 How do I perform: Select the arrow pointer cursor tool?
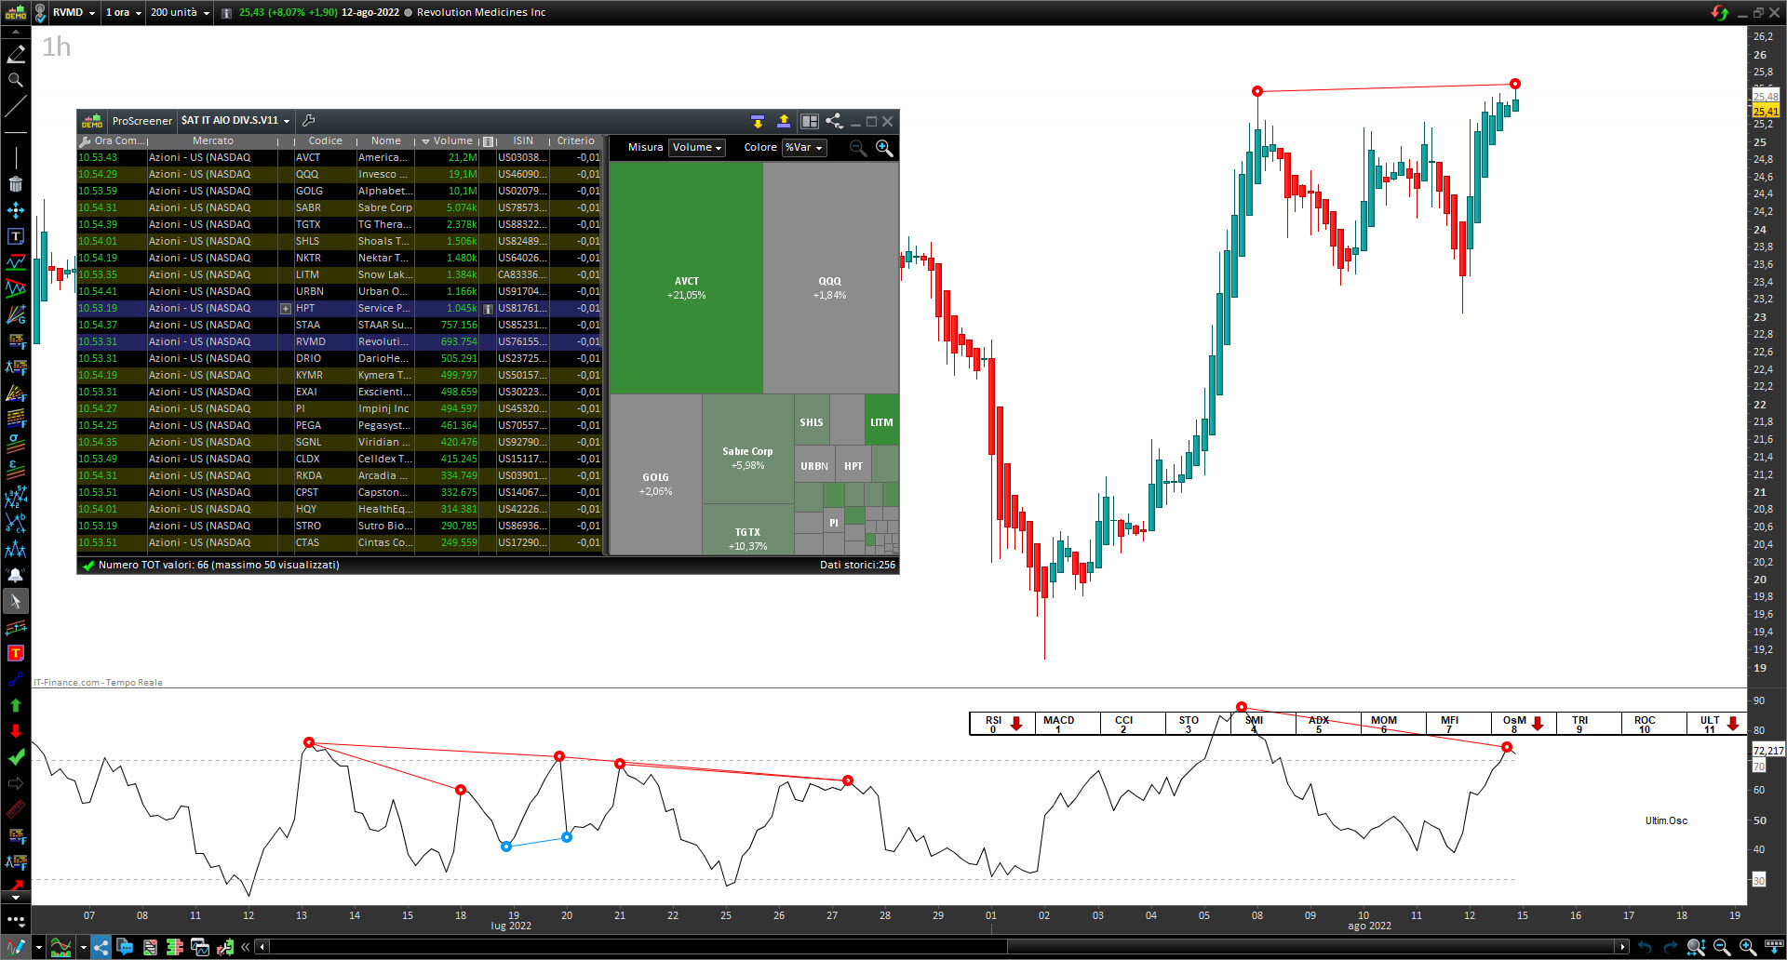coord(16,601)
